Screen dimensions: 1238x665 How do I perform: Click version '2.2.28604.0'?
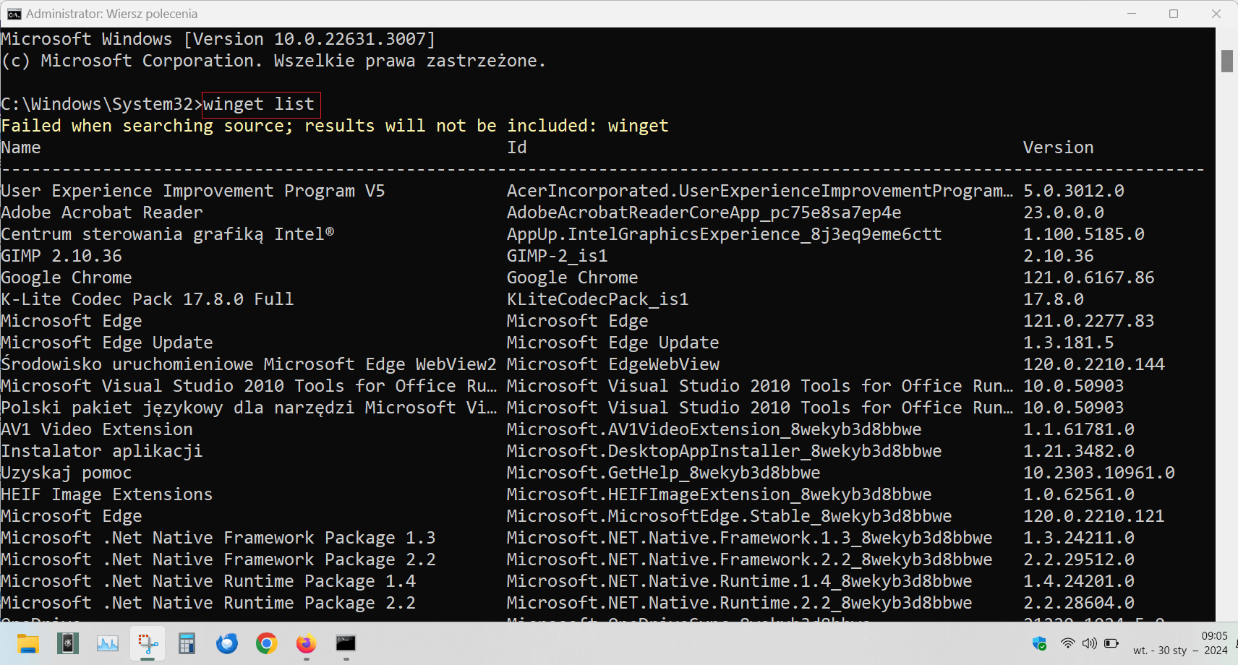[1079, 603]
